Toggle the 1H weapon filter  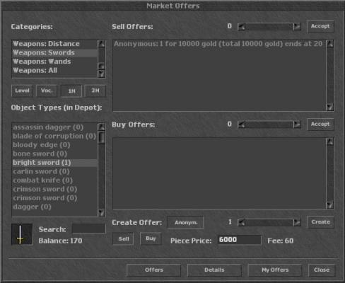[x=71, y=91]
